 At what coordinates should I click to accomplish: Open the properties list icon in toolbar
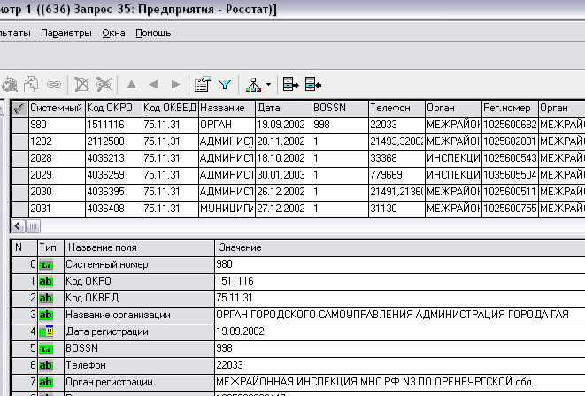[x=203, y=85]
